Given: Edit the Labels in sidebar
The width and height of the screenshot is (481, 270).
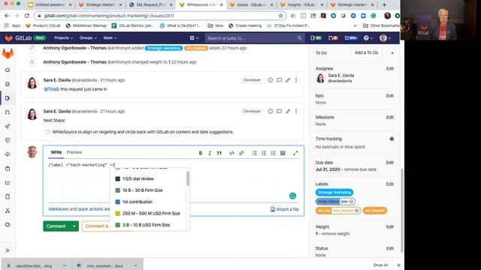Looking at the screenshot, I should pyautogui.click(x=390, y=184).
